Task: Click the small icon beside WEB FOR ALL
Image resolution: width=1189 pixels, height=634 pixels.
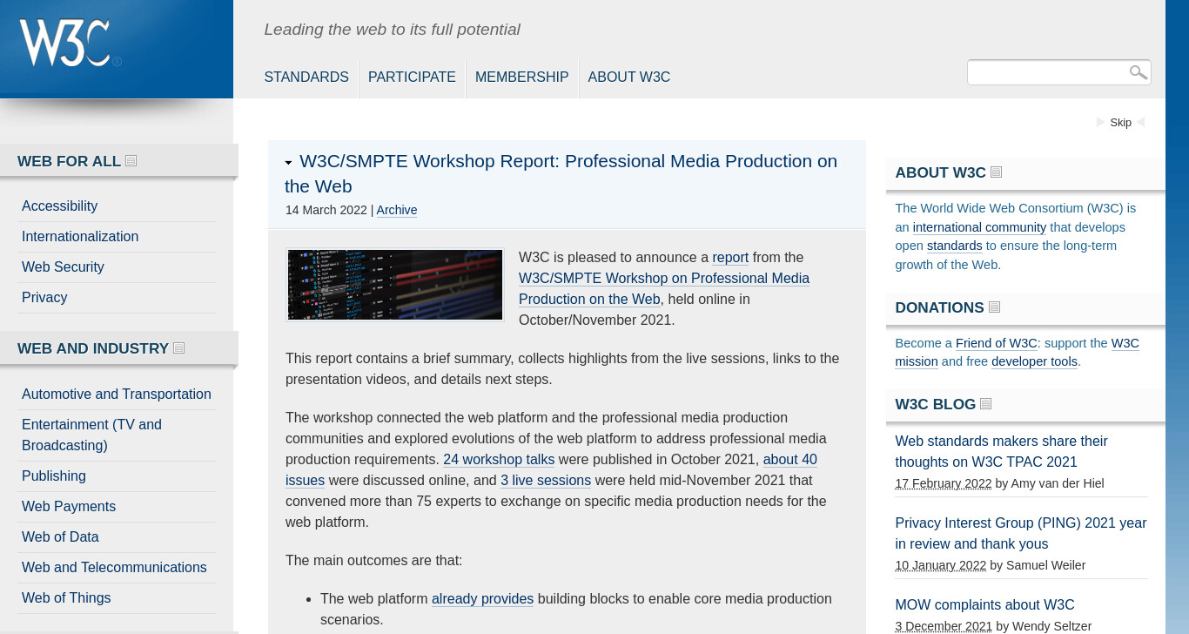Action: click(x=131, y=160)
